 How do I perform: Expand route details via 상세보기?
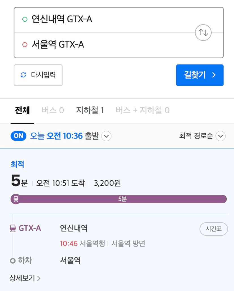click(x=25, y=279)
